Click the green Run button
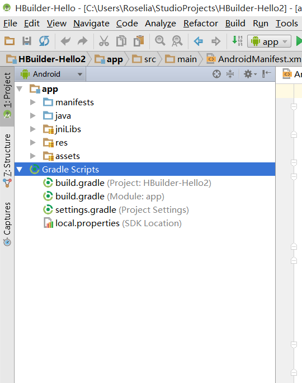The height and width of the screenshot is (383, 302). [299, 41]
